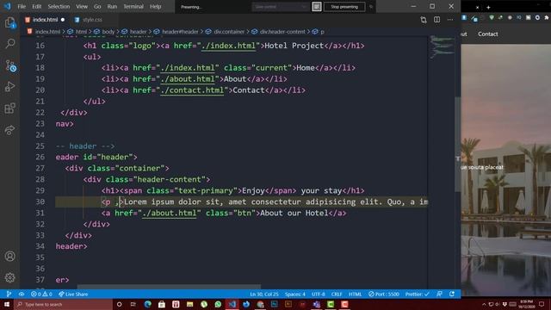Open the Extensions view
Screen dimensions: 551x310
pyautogui.click(x=9, y=108)
